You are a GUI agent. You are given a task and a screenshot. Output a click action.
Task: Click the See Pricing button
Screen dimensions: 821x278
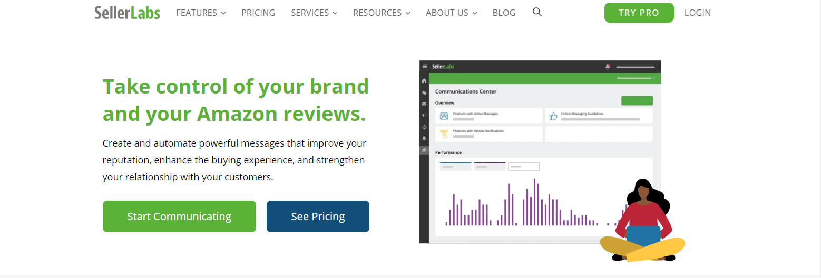click(x=318, y=217)
